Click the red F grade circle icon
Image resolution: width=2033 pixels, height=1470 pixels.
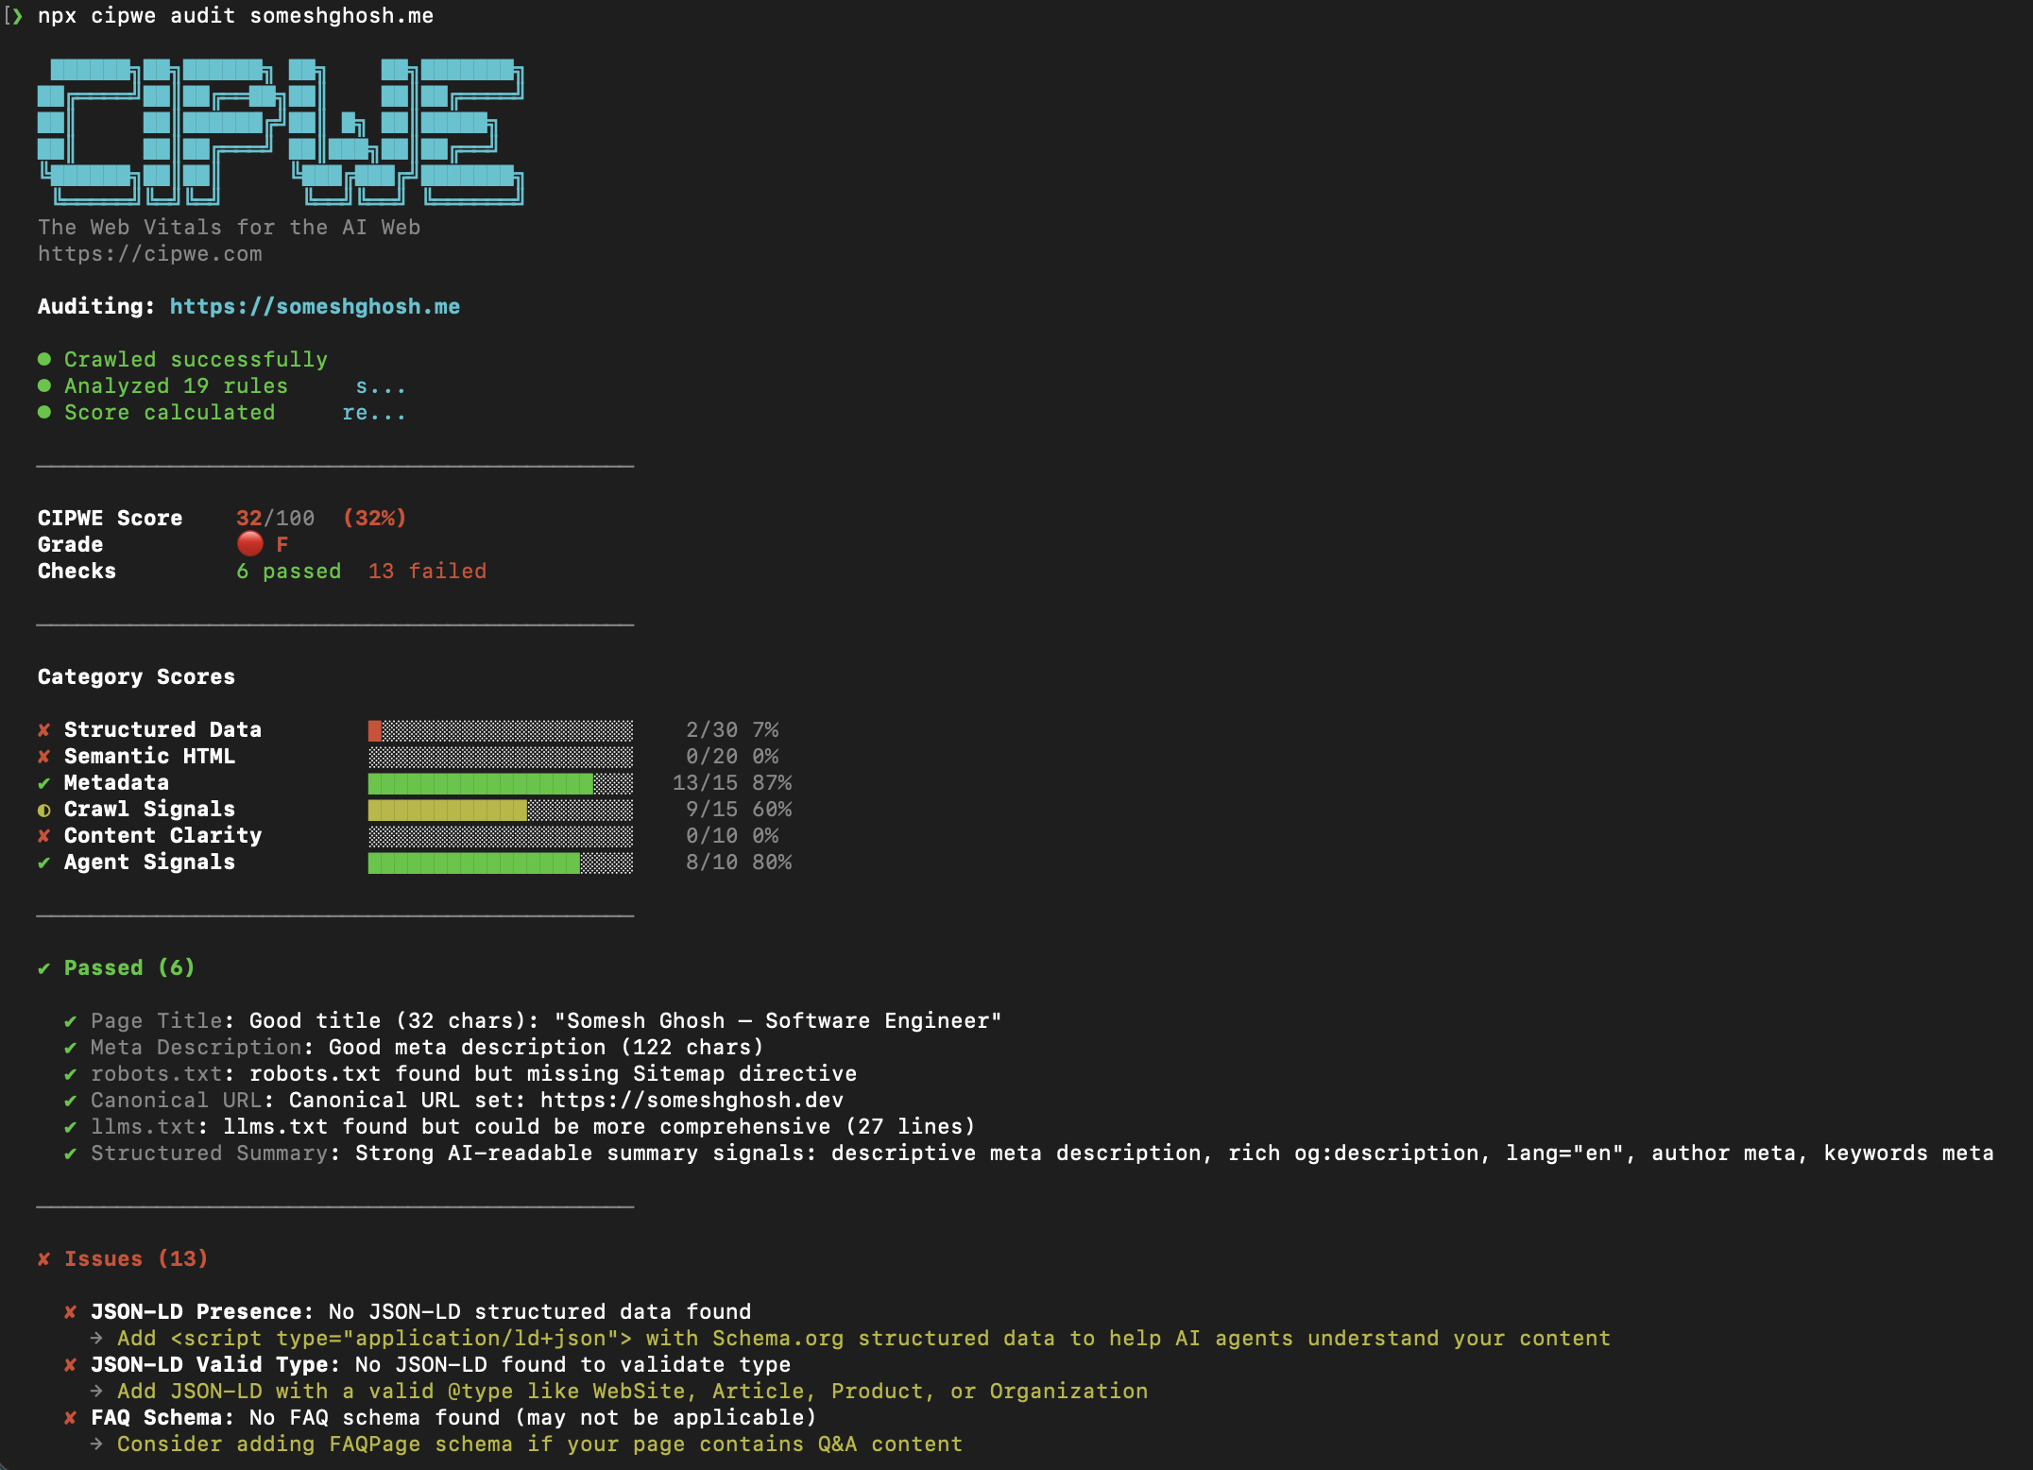(x=250, y=543)
